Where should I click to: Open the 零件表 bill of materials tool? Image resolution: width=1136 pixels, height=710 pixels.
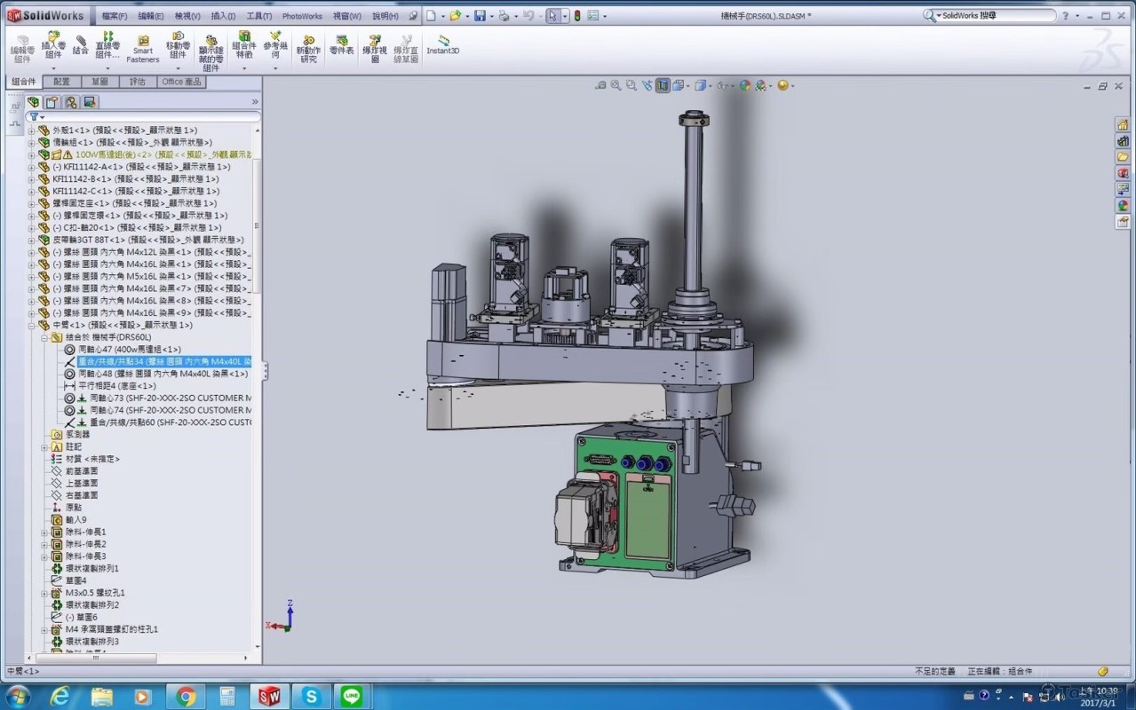tap(342, 45)
